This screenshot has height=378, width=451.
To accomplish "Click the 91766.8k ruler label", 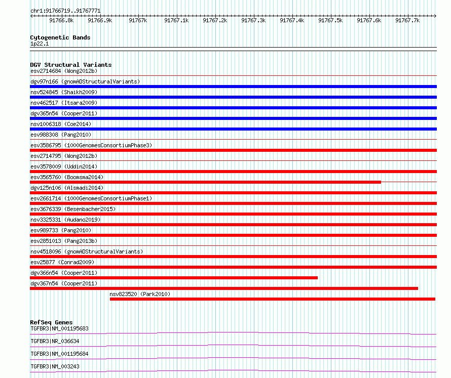I will tap(61, 20).
